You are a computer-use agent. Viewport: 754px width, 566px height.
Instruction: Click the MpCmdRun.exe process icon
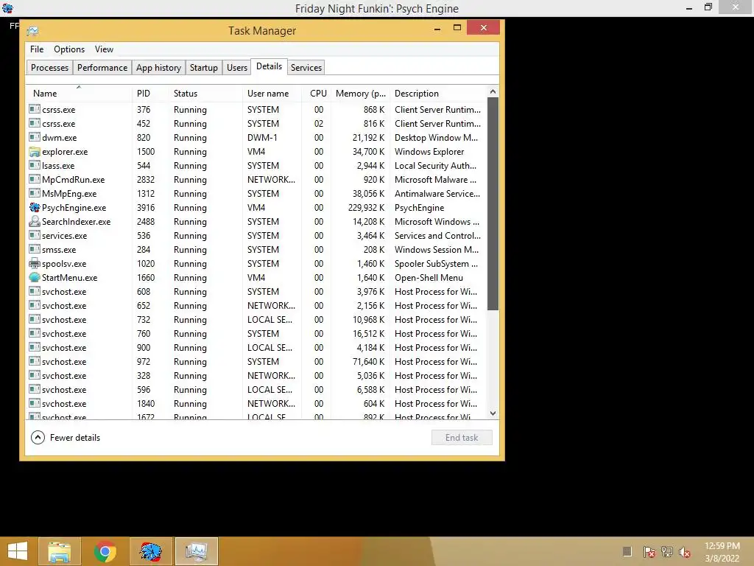tap(35, 179)
